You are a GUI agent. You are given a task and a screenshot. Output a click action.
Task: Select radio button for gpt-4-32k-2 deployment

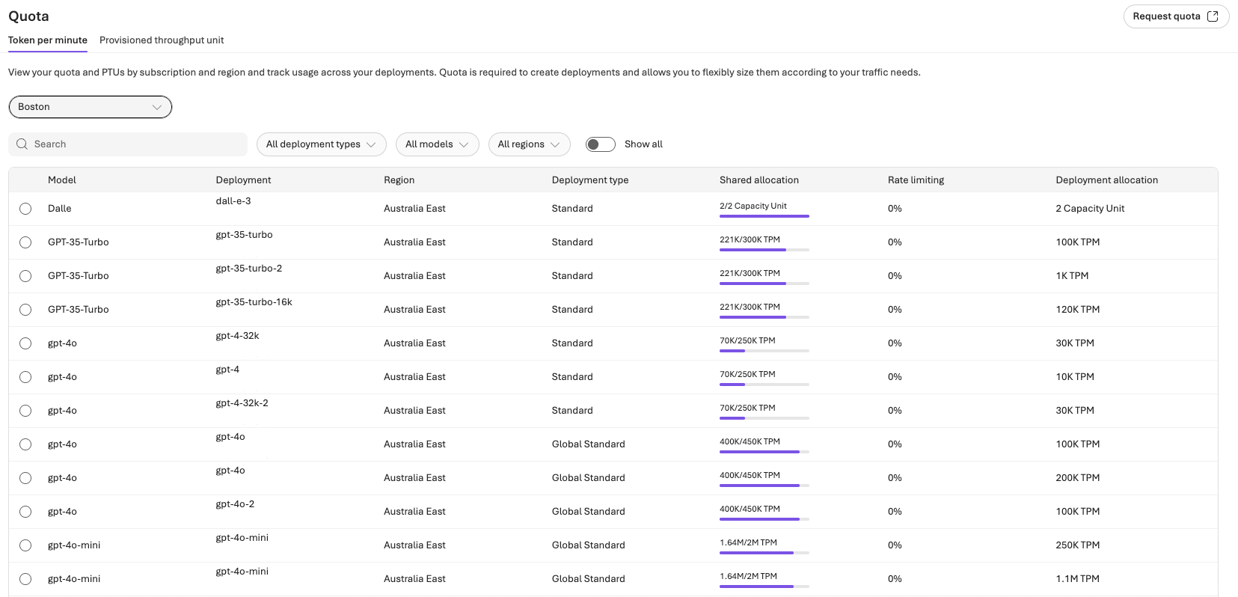coord(25,411)
